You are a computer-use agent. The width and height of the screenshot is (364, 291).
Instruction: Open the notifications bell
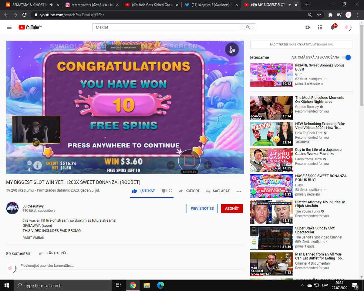[333, 27]
